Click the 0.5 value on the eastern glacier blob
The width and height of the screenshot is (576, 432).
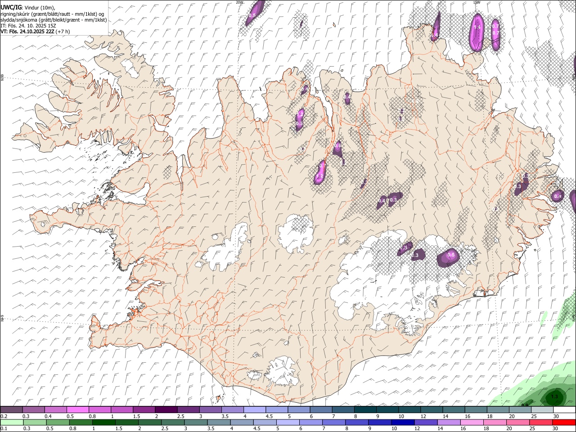[x=451, y=255]
